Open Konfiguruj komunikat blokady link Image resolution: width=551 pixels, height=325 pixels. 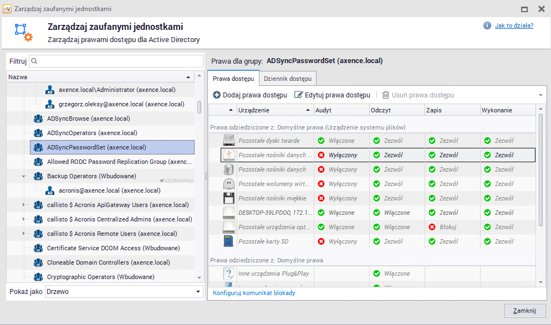click(x=254, y=293)
